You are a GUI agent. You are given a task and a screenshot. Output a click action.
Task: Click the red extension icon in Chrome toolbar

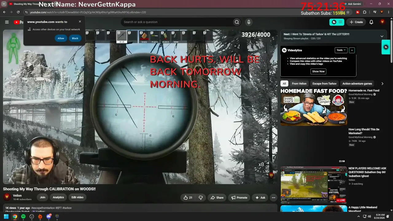point(358,12)
